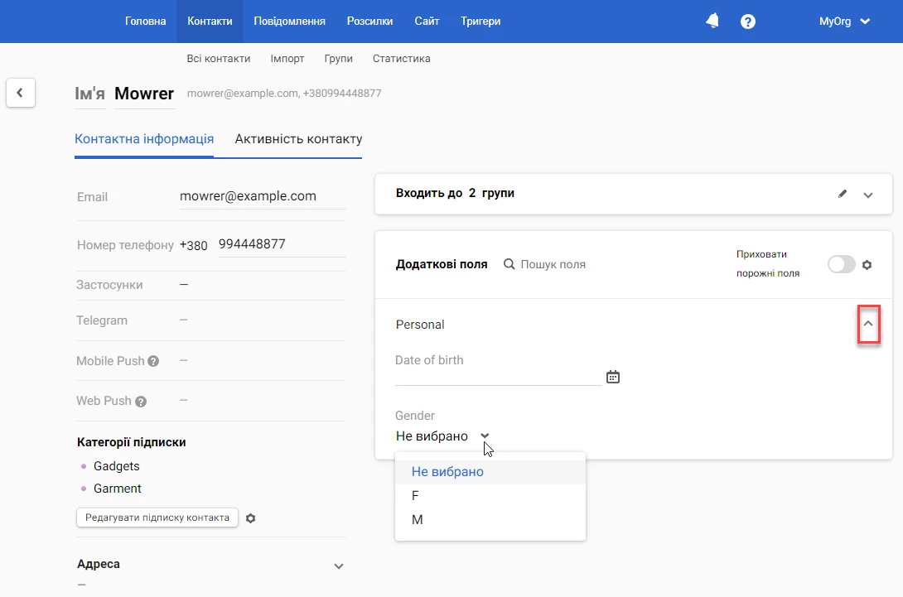Go to Імпорт submenu
The height and width of the screenshot is (597, 903).
[x=287, y=59]
